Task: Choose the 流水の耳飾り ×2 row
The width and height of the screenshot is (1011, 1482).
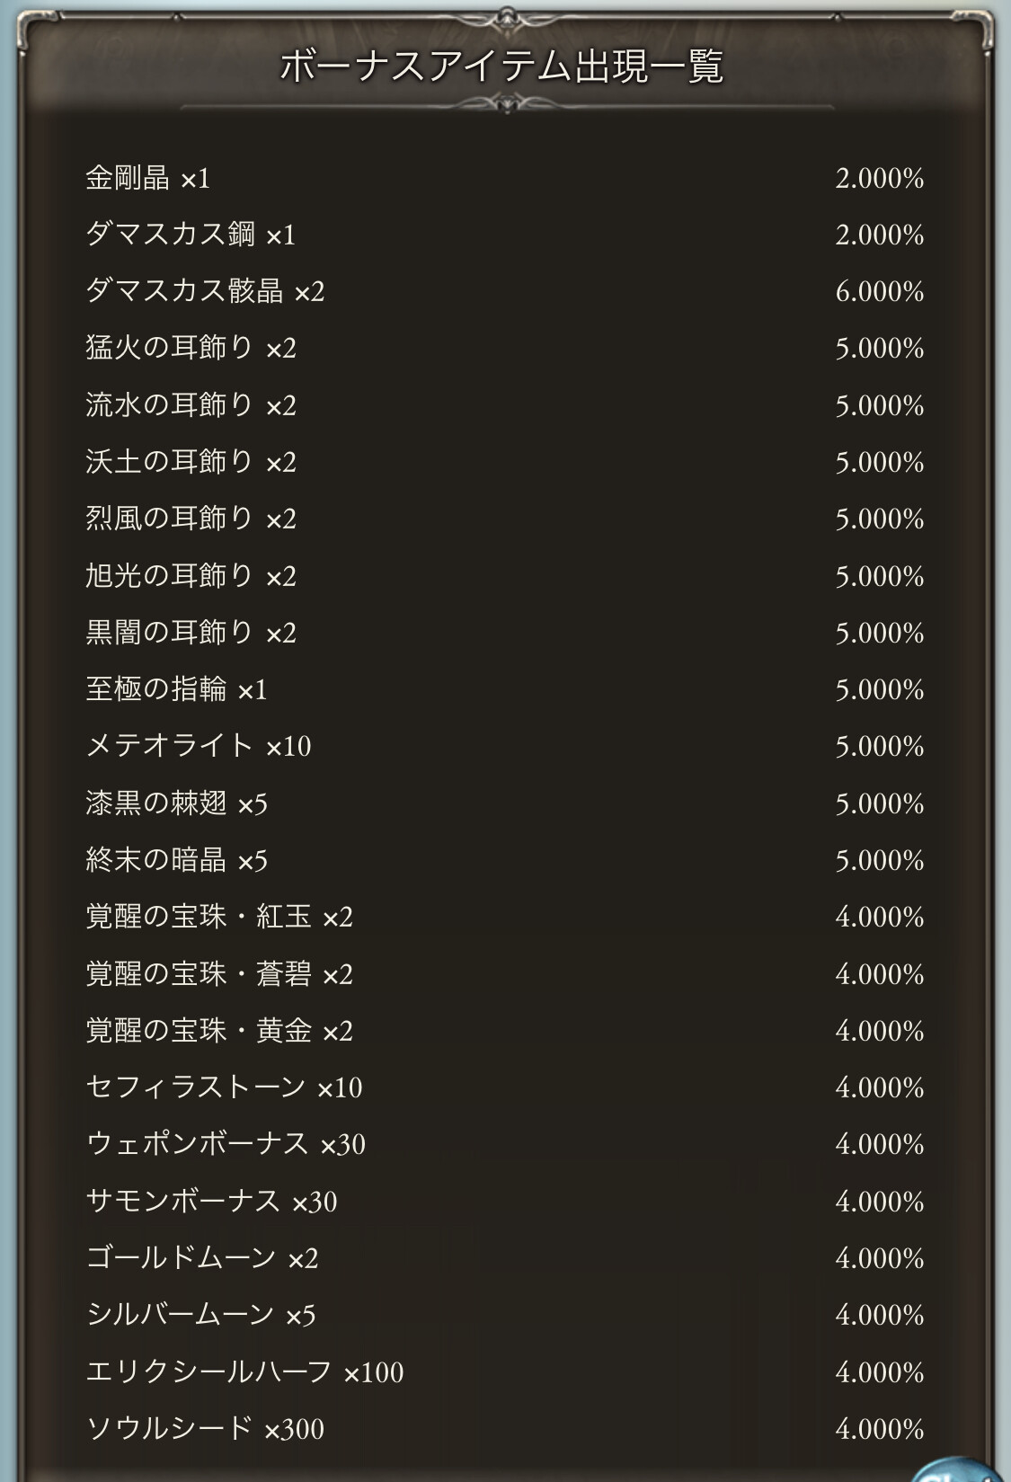Action: (x=191, y=405)
